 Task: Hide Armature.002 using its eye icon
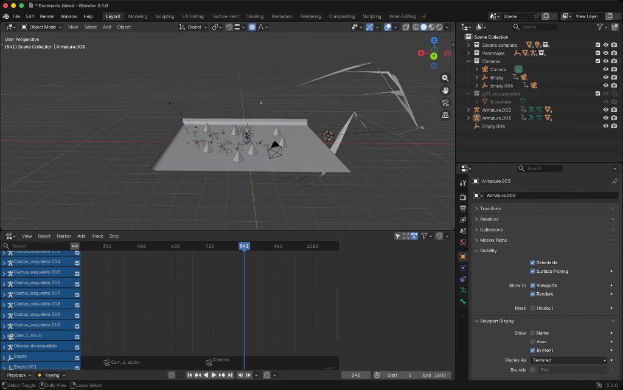[x=605, y=110]
